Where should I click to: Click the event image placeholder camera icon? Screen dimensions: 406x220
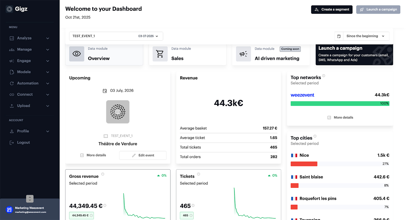(x=118, y=112)
